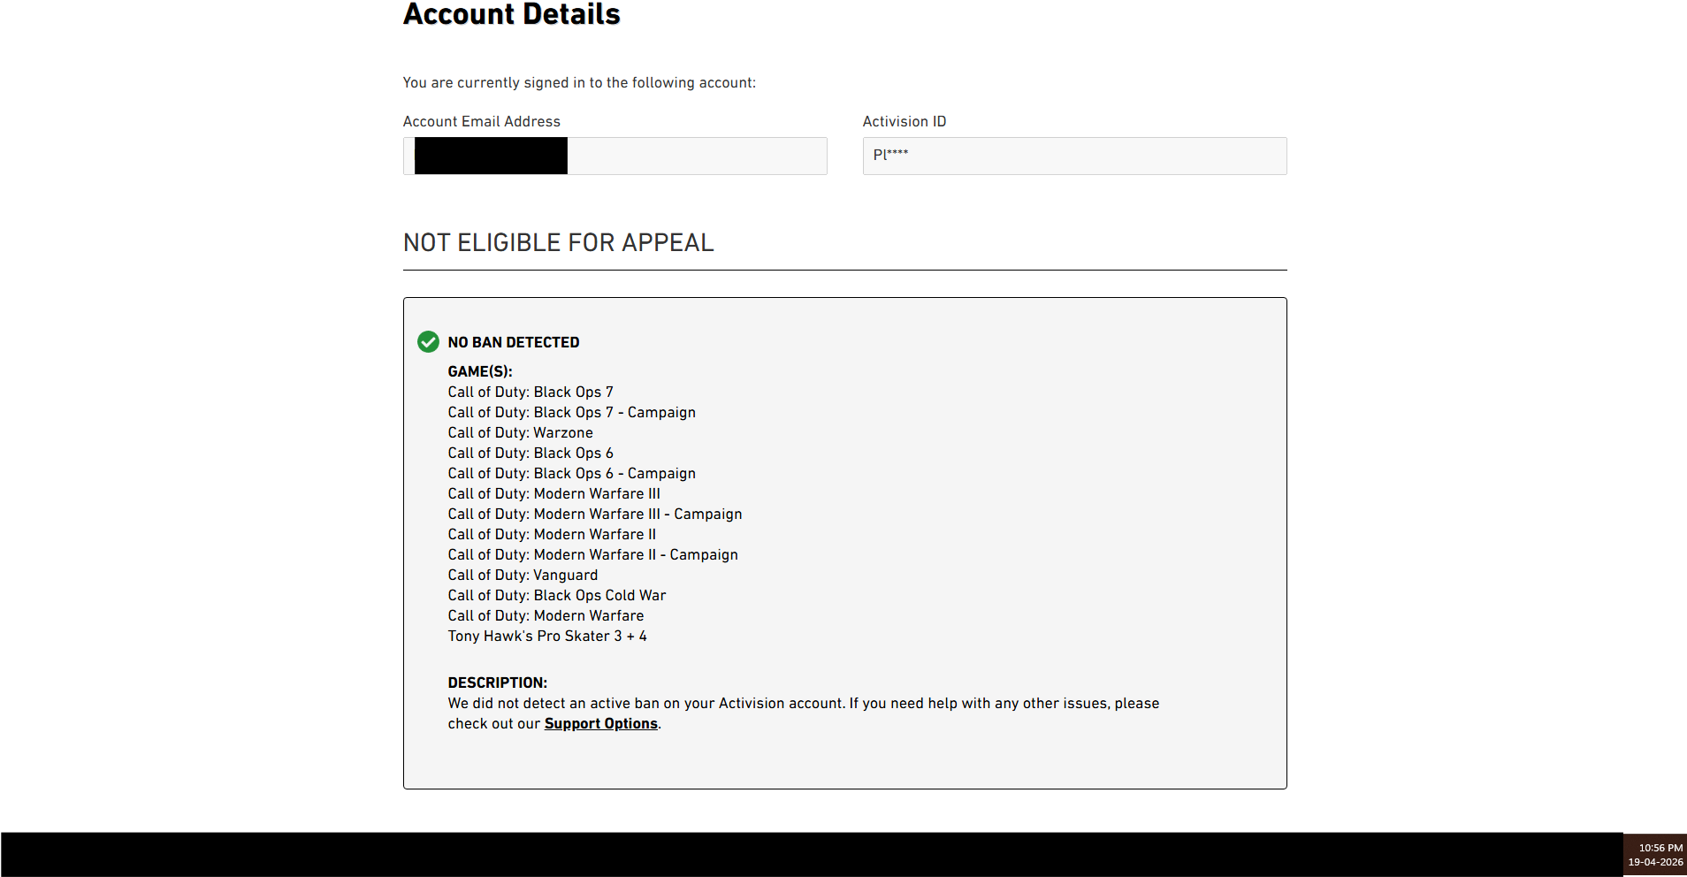Screen dimensions: 1687x877
Task: Click the 'NO BAN DETECTED' status text
Action: point(514,342)
